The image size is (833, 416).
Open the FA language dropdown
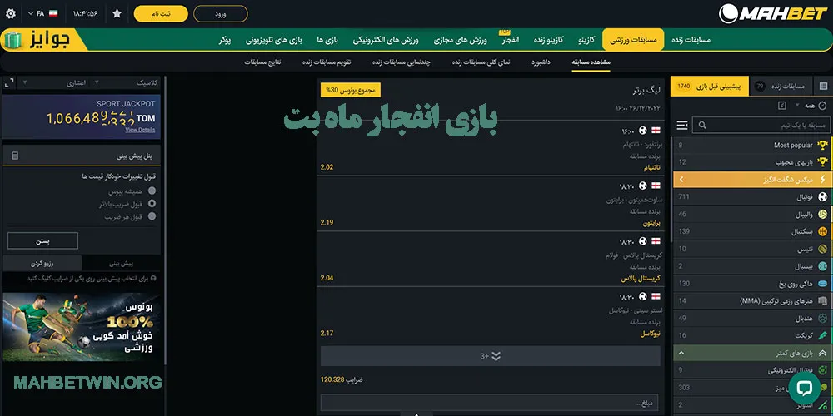click(46, 14)
